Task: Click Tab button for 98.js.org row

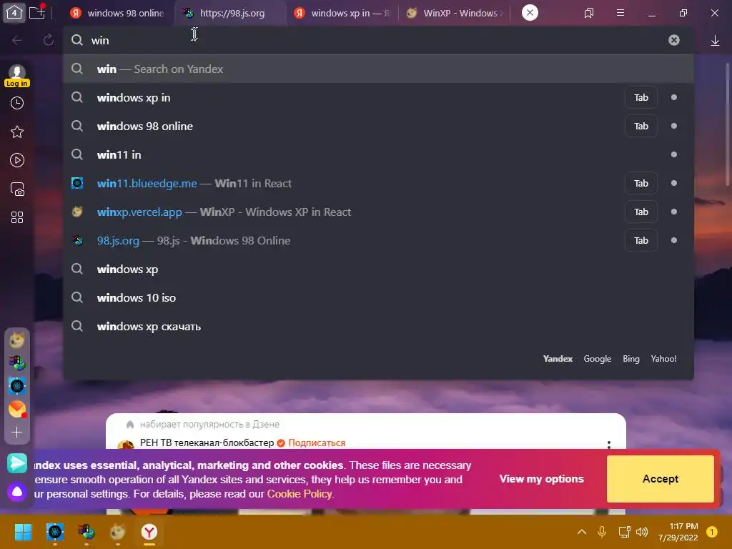Action: (641, 240)
